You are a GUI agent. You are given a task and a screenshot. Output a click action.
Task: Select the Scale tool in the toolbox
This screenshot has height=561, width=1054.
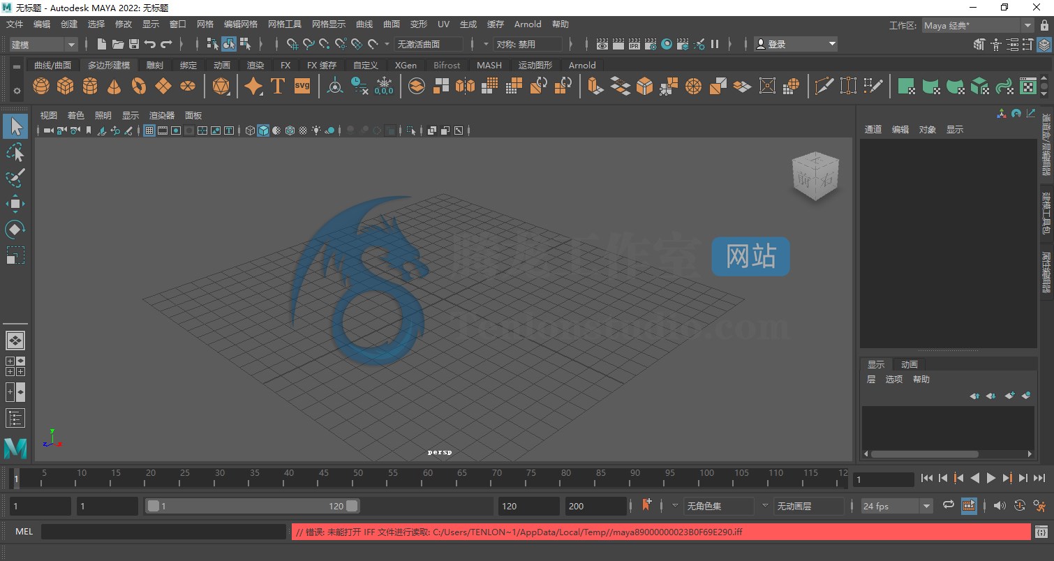coord(15,255)
